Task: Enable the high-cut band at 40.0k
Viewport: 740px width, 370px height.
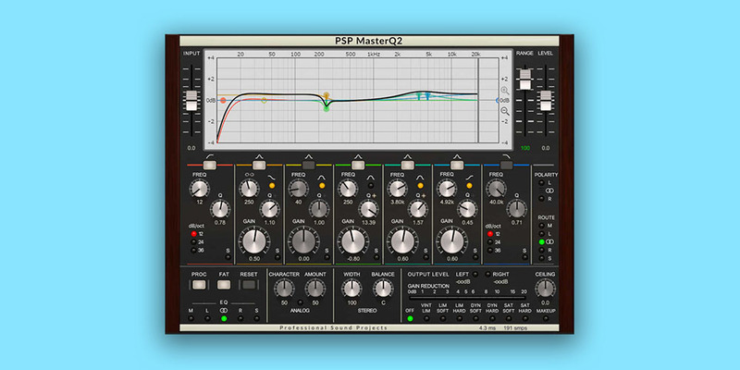Action: point(508,164)
